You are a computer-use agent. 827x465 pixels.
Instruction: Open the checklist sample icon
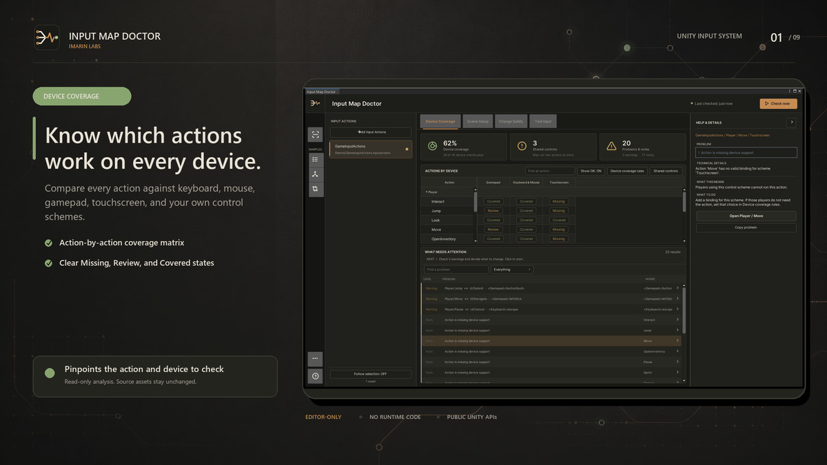[x=315, y=159]
